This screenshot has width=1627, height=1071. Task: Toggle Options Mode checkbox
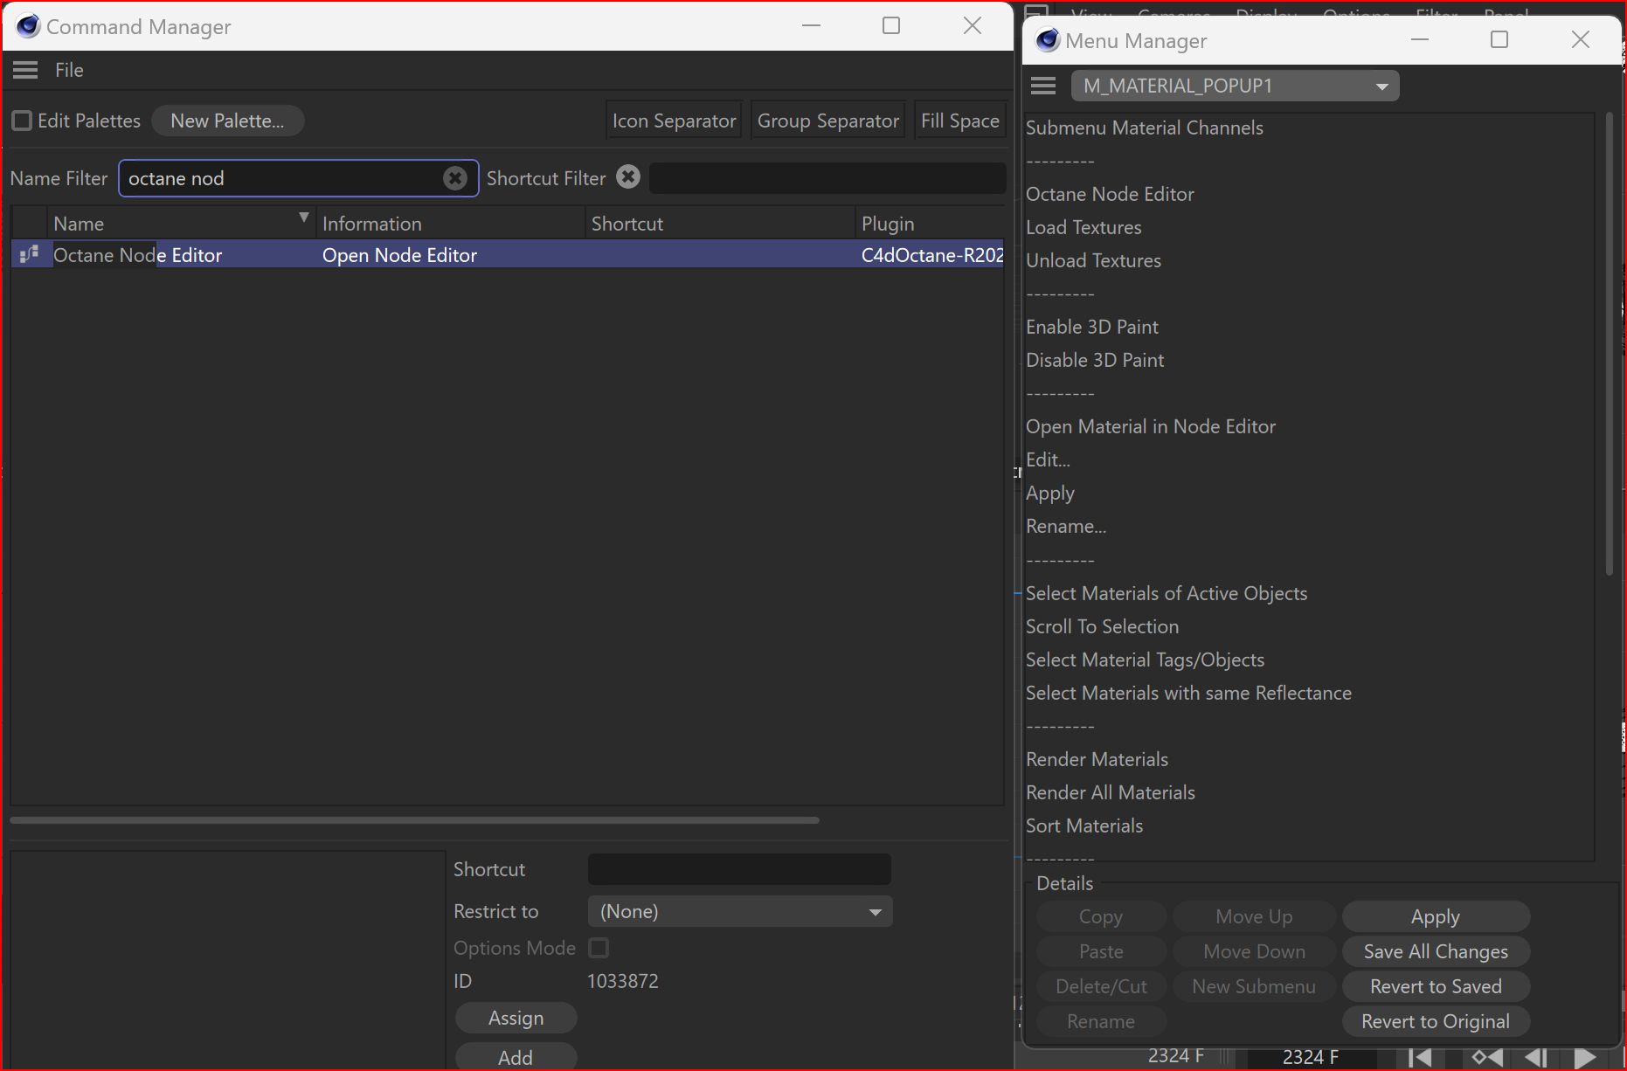(x=599, y=948)
